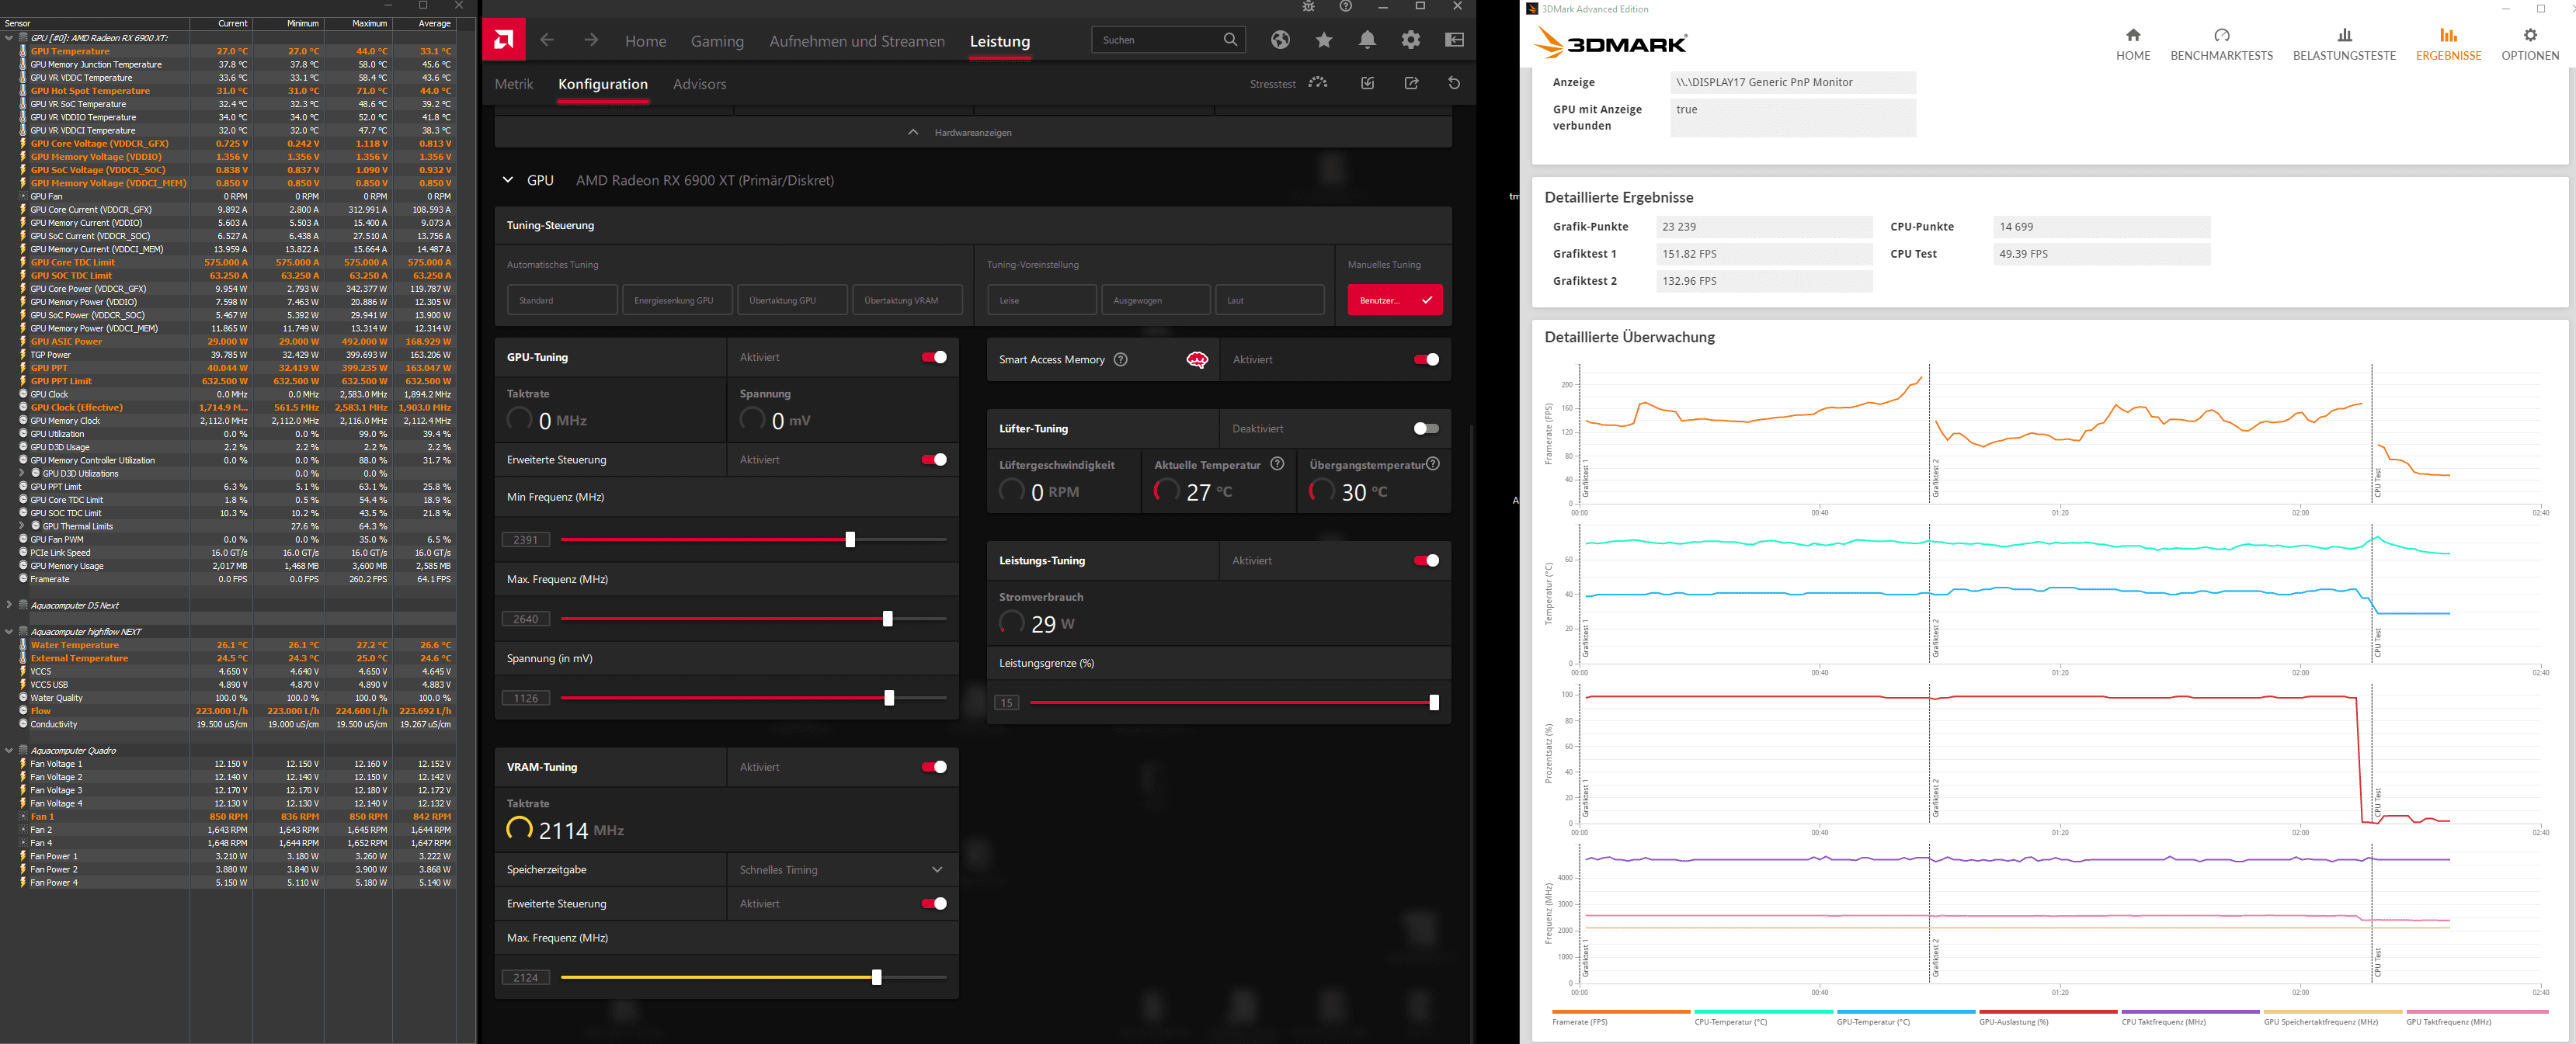Viewport: 2576px width, 1044px height.
Task: Open Aufnehmen und Streamen tab
Action: point(857,41)
